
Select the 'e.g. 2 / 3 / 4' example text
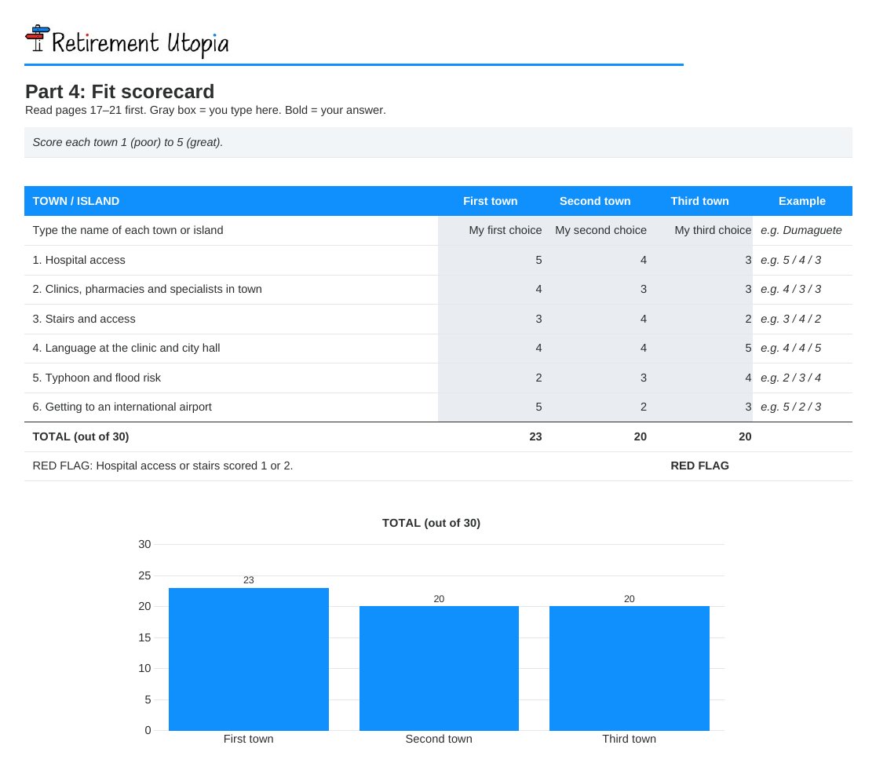click(x=790, y=378)
